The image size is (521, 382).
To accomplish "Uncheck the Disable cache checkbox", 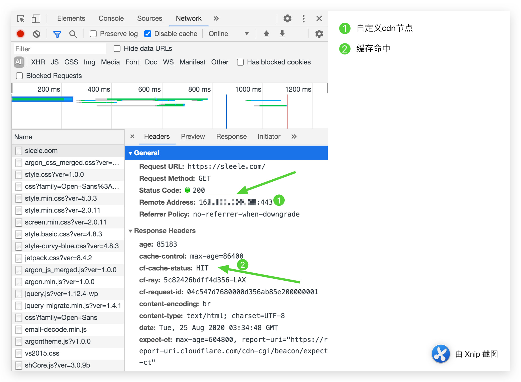I will pyautogui.click(x=148, y=34).
